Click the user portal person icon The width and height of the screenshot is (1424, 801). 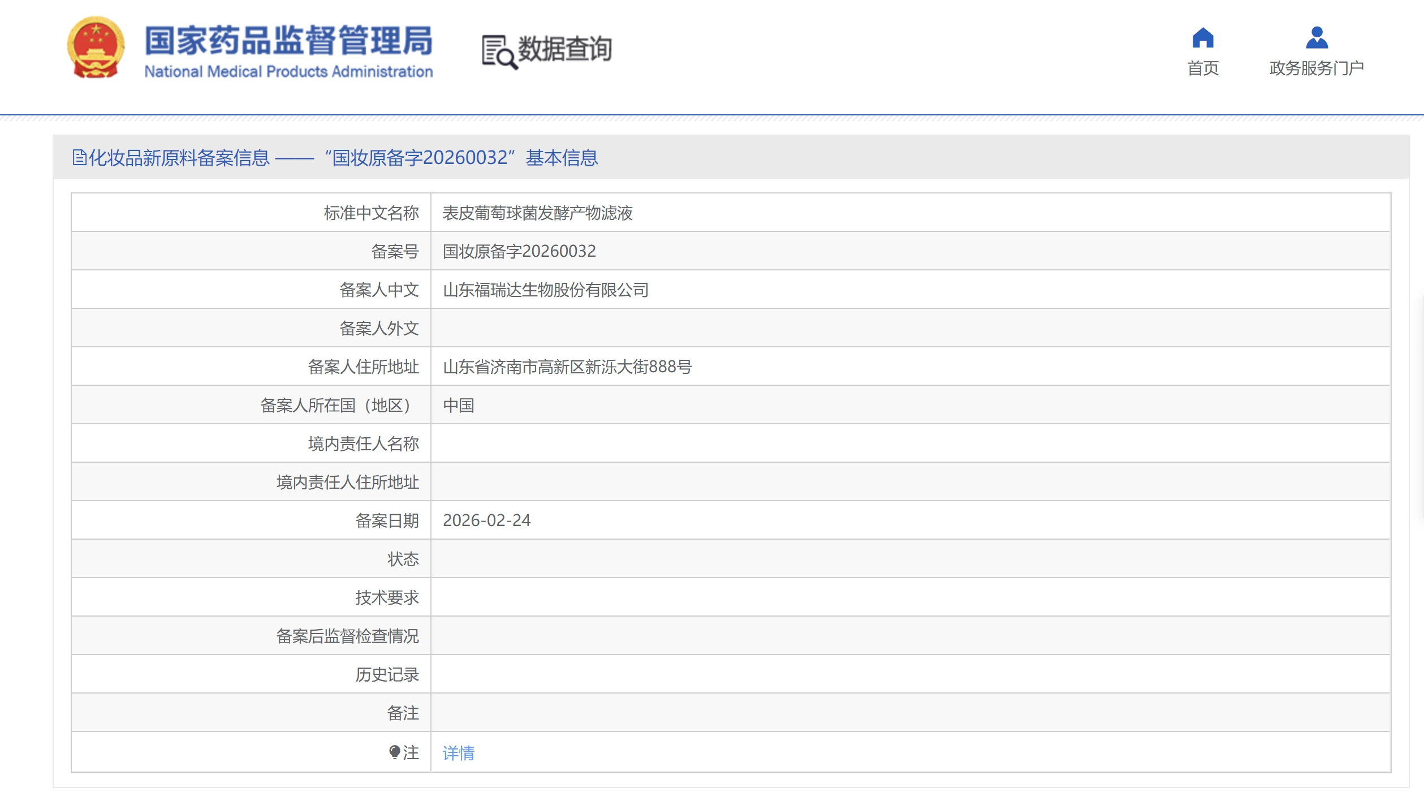1316,38
